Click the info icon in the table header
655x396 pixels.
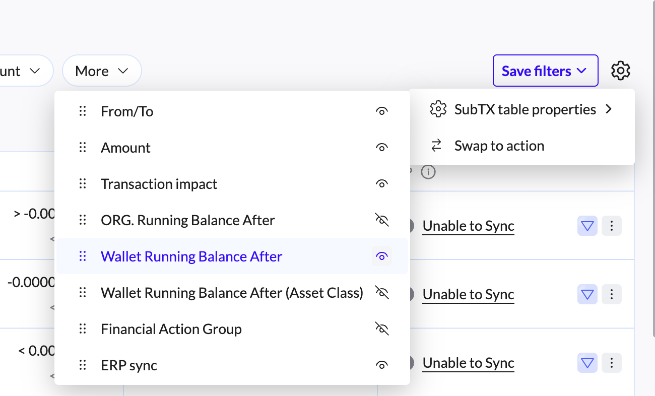tap(428, 172)
